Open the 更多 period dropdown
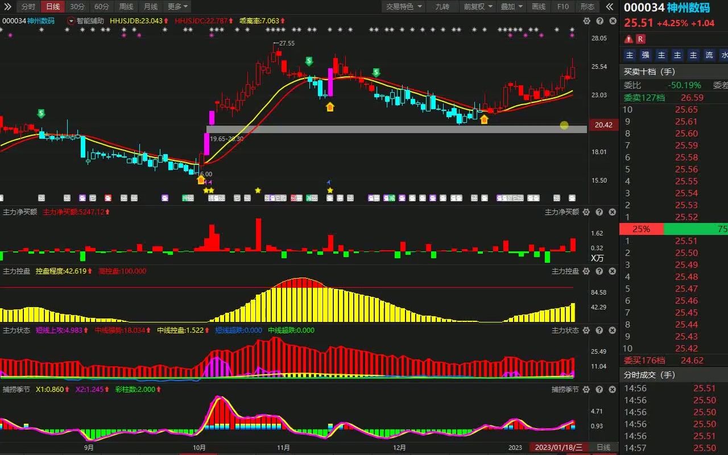728x455 pixels. click(x=178, y=7)
